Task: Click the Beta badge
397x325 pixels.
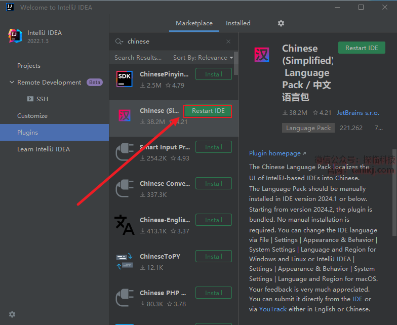Action: pos(95,82)
